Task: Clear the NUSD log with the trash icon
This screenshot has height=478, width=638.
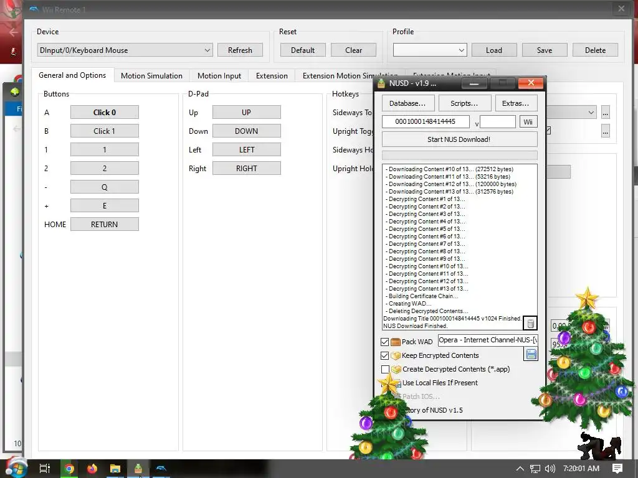Action: pyautogui.click(x=530, y=324)
